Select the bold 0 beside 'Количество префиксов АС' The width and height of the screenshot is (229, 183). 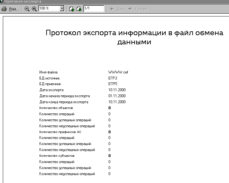click(110, 132)
